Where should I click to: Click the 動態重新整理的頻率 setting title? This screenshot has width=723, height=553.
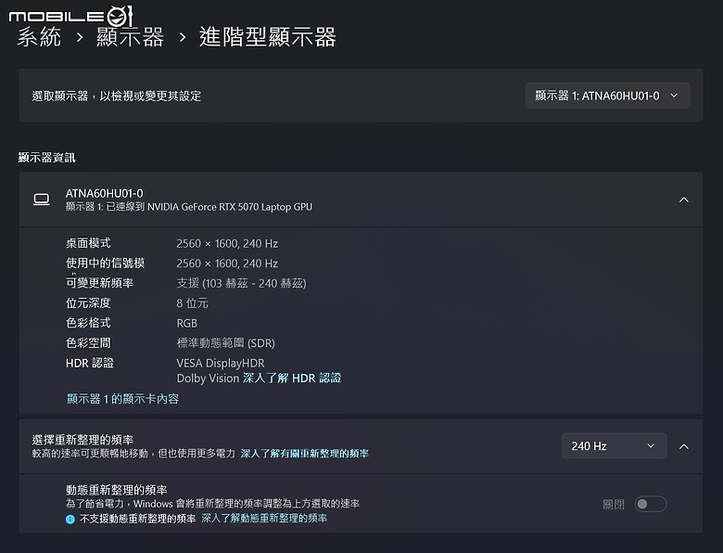[116, 490]
